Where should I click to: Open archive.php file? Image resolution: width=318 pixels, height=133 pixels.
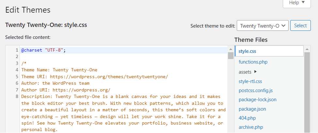click(251, 127)
